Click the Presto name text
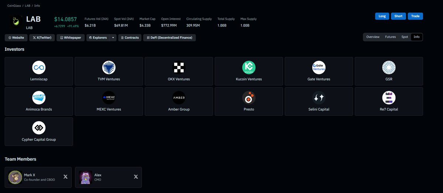443x193 pixels. pos(249,109)
